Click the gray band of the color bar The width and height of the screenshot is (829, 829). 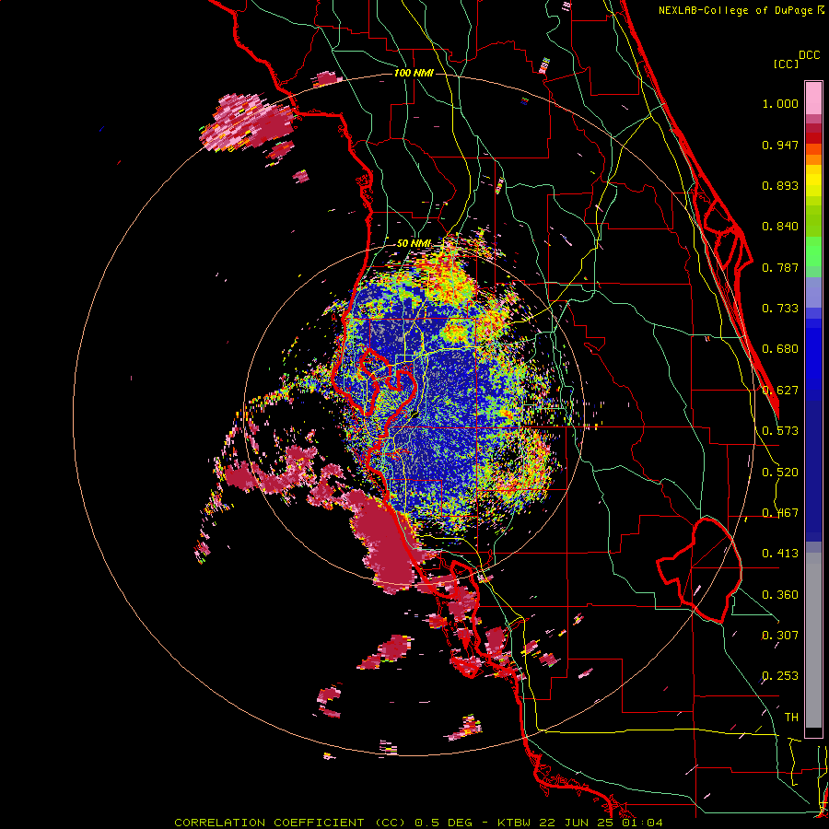[813, 640]
